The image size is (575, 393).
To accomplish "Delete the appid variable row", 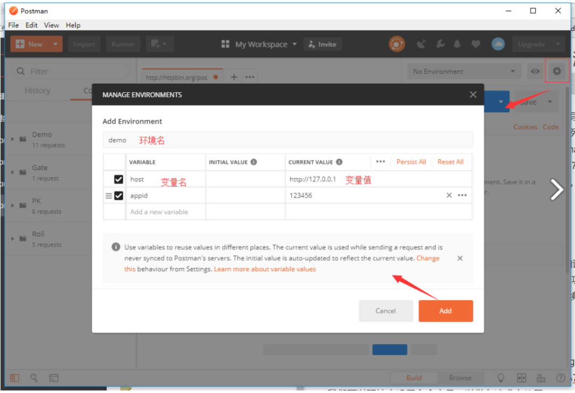I will coord(449,195).
